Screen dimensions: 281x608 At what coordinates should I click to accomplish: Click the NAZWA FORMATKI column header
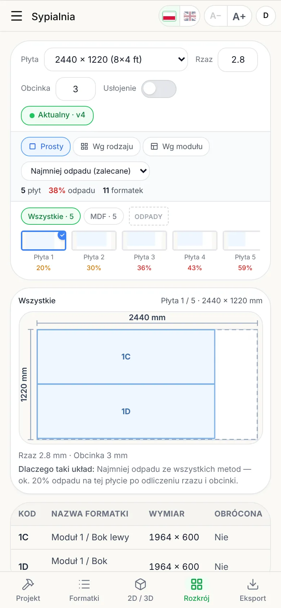pos(90,514)
